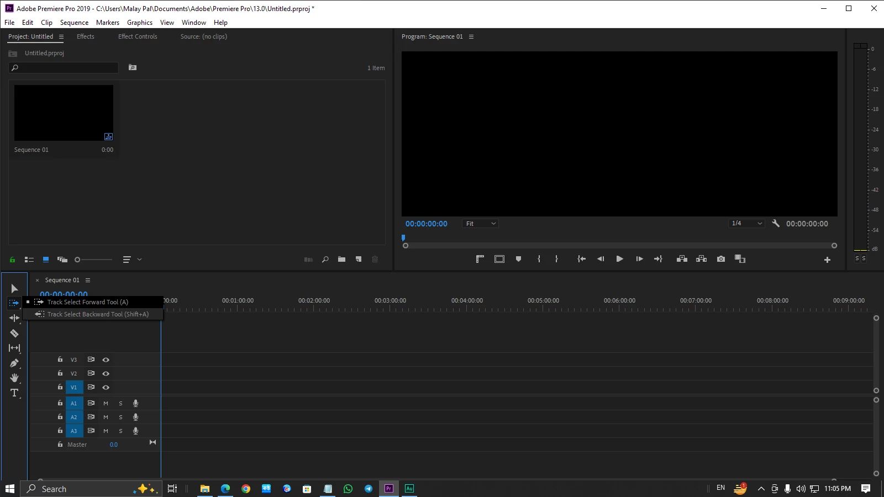Open Windows Start menu
The image size is (884, 497).
point(10,489)
